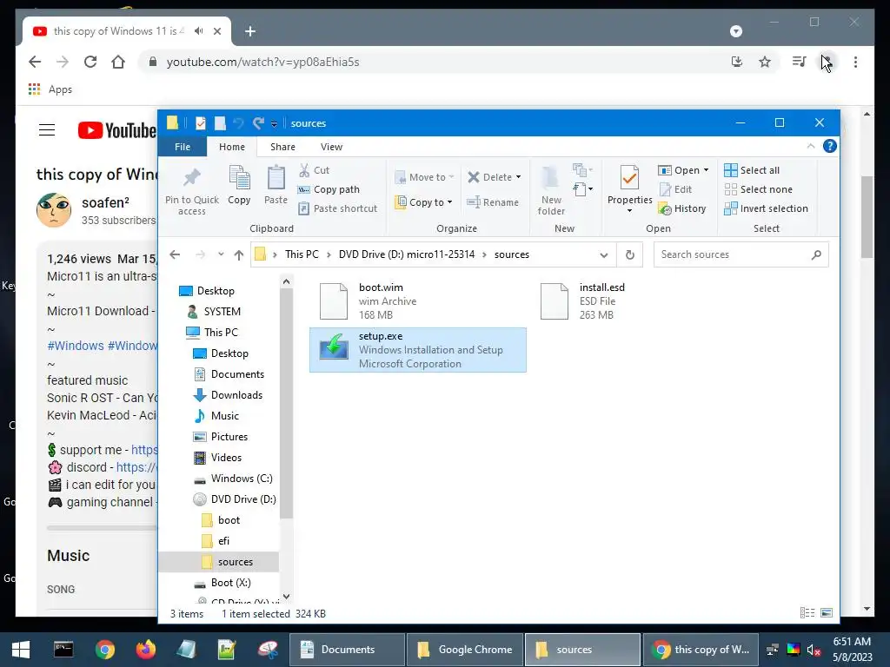Screen dimensions: 890x667
Task: Click navigation pane scrollbar down arrow
Action: (x=286, y=596)
